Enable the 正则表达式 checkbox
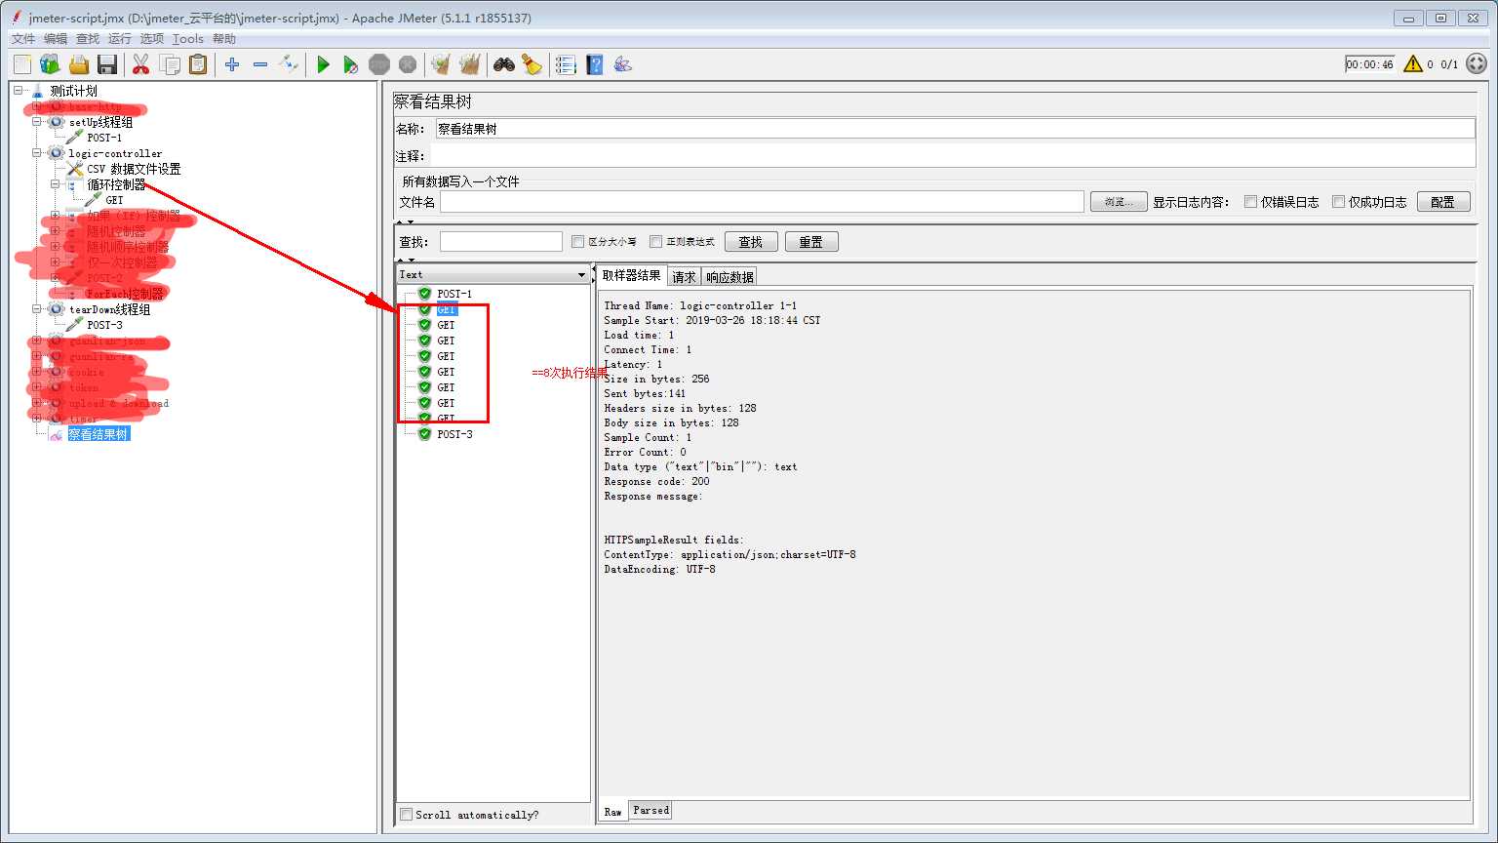This screenshot has height=843, width=1498. click(655, 242)
